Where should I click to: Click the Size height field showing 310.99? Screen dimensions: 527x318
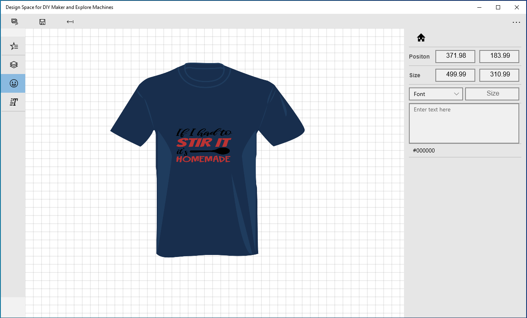[499, 75]
